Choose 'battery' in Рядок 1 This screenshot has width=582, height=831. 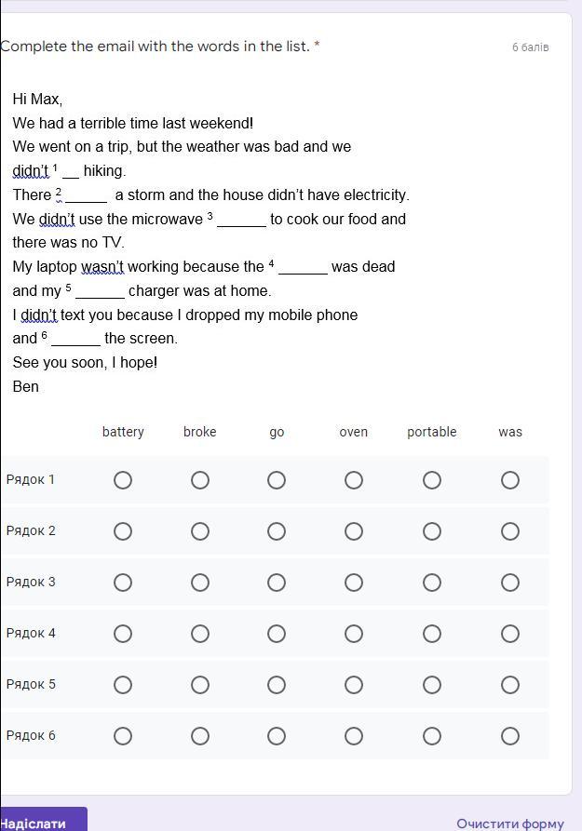tap(123, 480)
